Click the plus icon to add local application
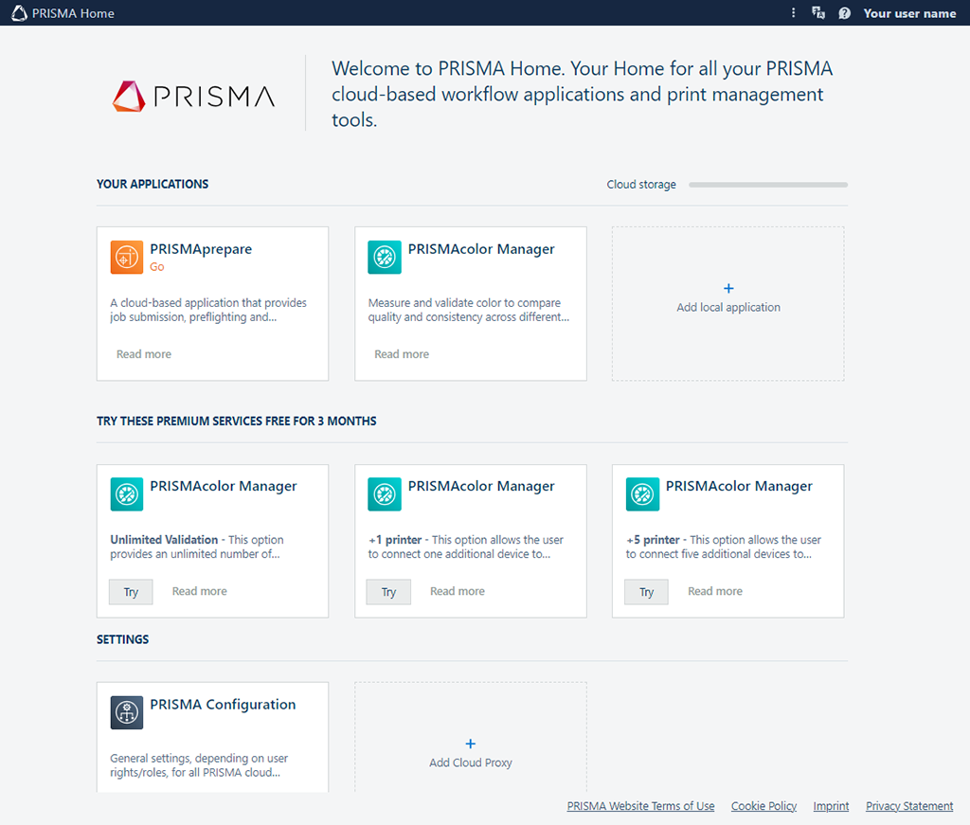This screenshot has height=825, width=970. (727, 289)
